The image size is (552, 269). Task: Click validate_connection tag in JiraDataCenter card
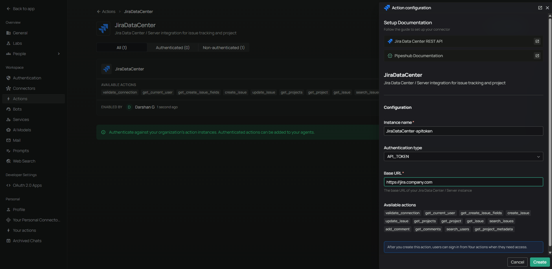(120, 92)
